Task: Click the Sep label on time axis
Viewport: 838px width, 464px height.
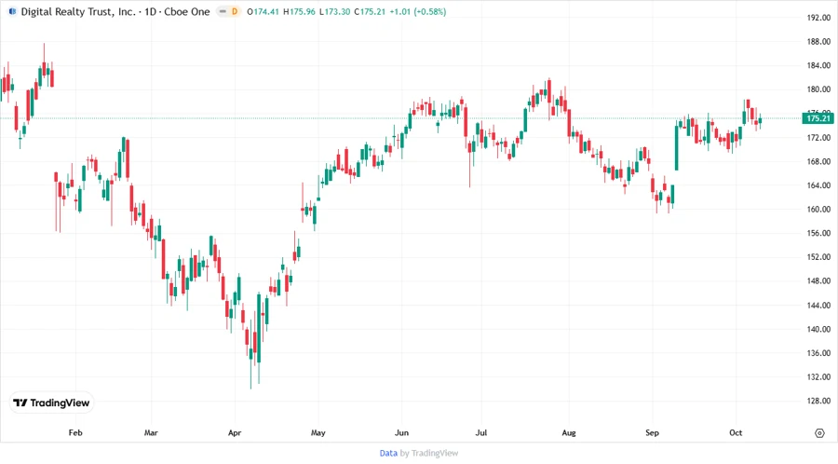Action: (652, 432)
